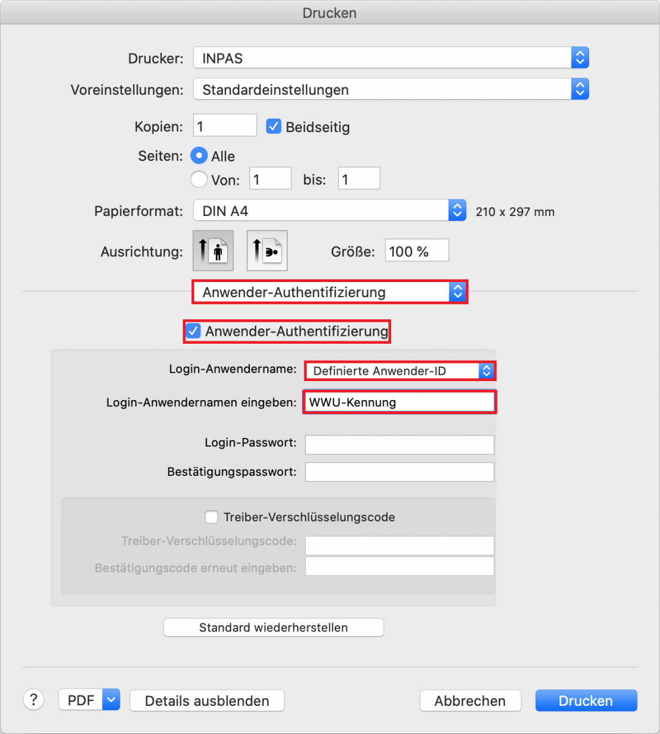
Task: Open the Definierte Anwender-ID dropdown
Action: (400, 371)
